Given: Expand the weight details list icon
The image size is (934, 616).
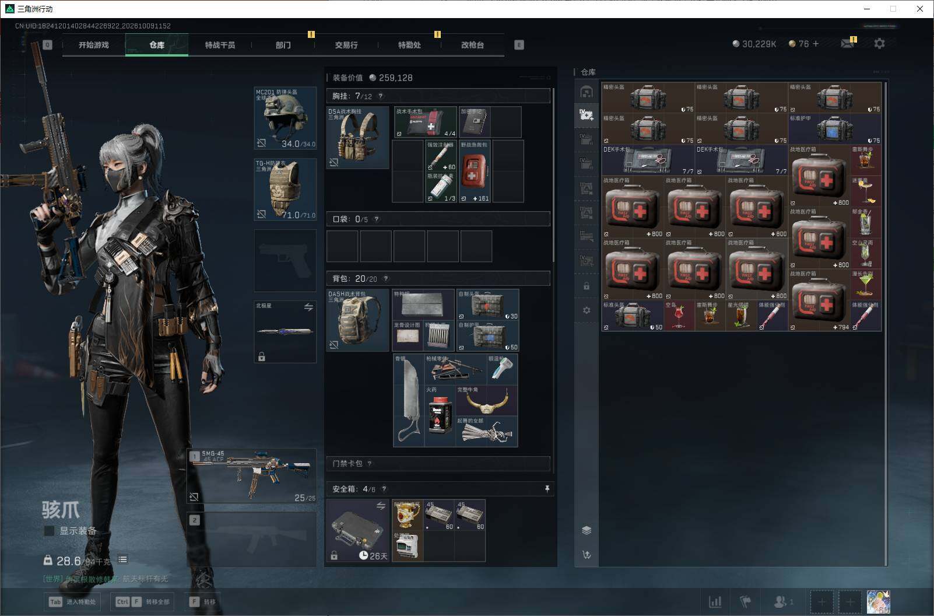Looking at the screenshot, I should 122,559.
